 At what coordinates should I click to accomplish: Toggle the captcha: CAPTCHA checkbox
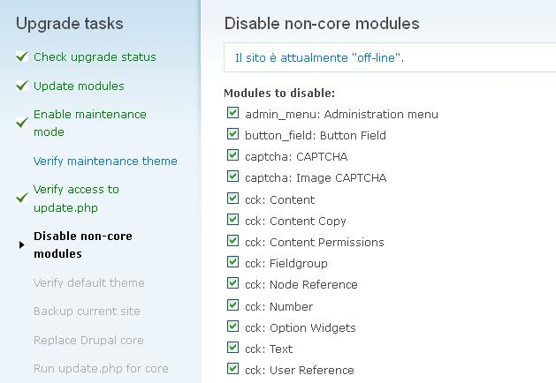(232, 154)
